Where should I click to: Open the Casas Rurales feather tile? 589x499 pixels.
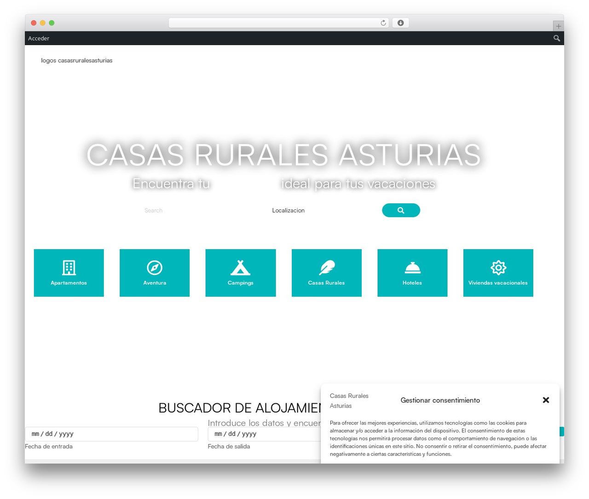[x=327, y=273]
